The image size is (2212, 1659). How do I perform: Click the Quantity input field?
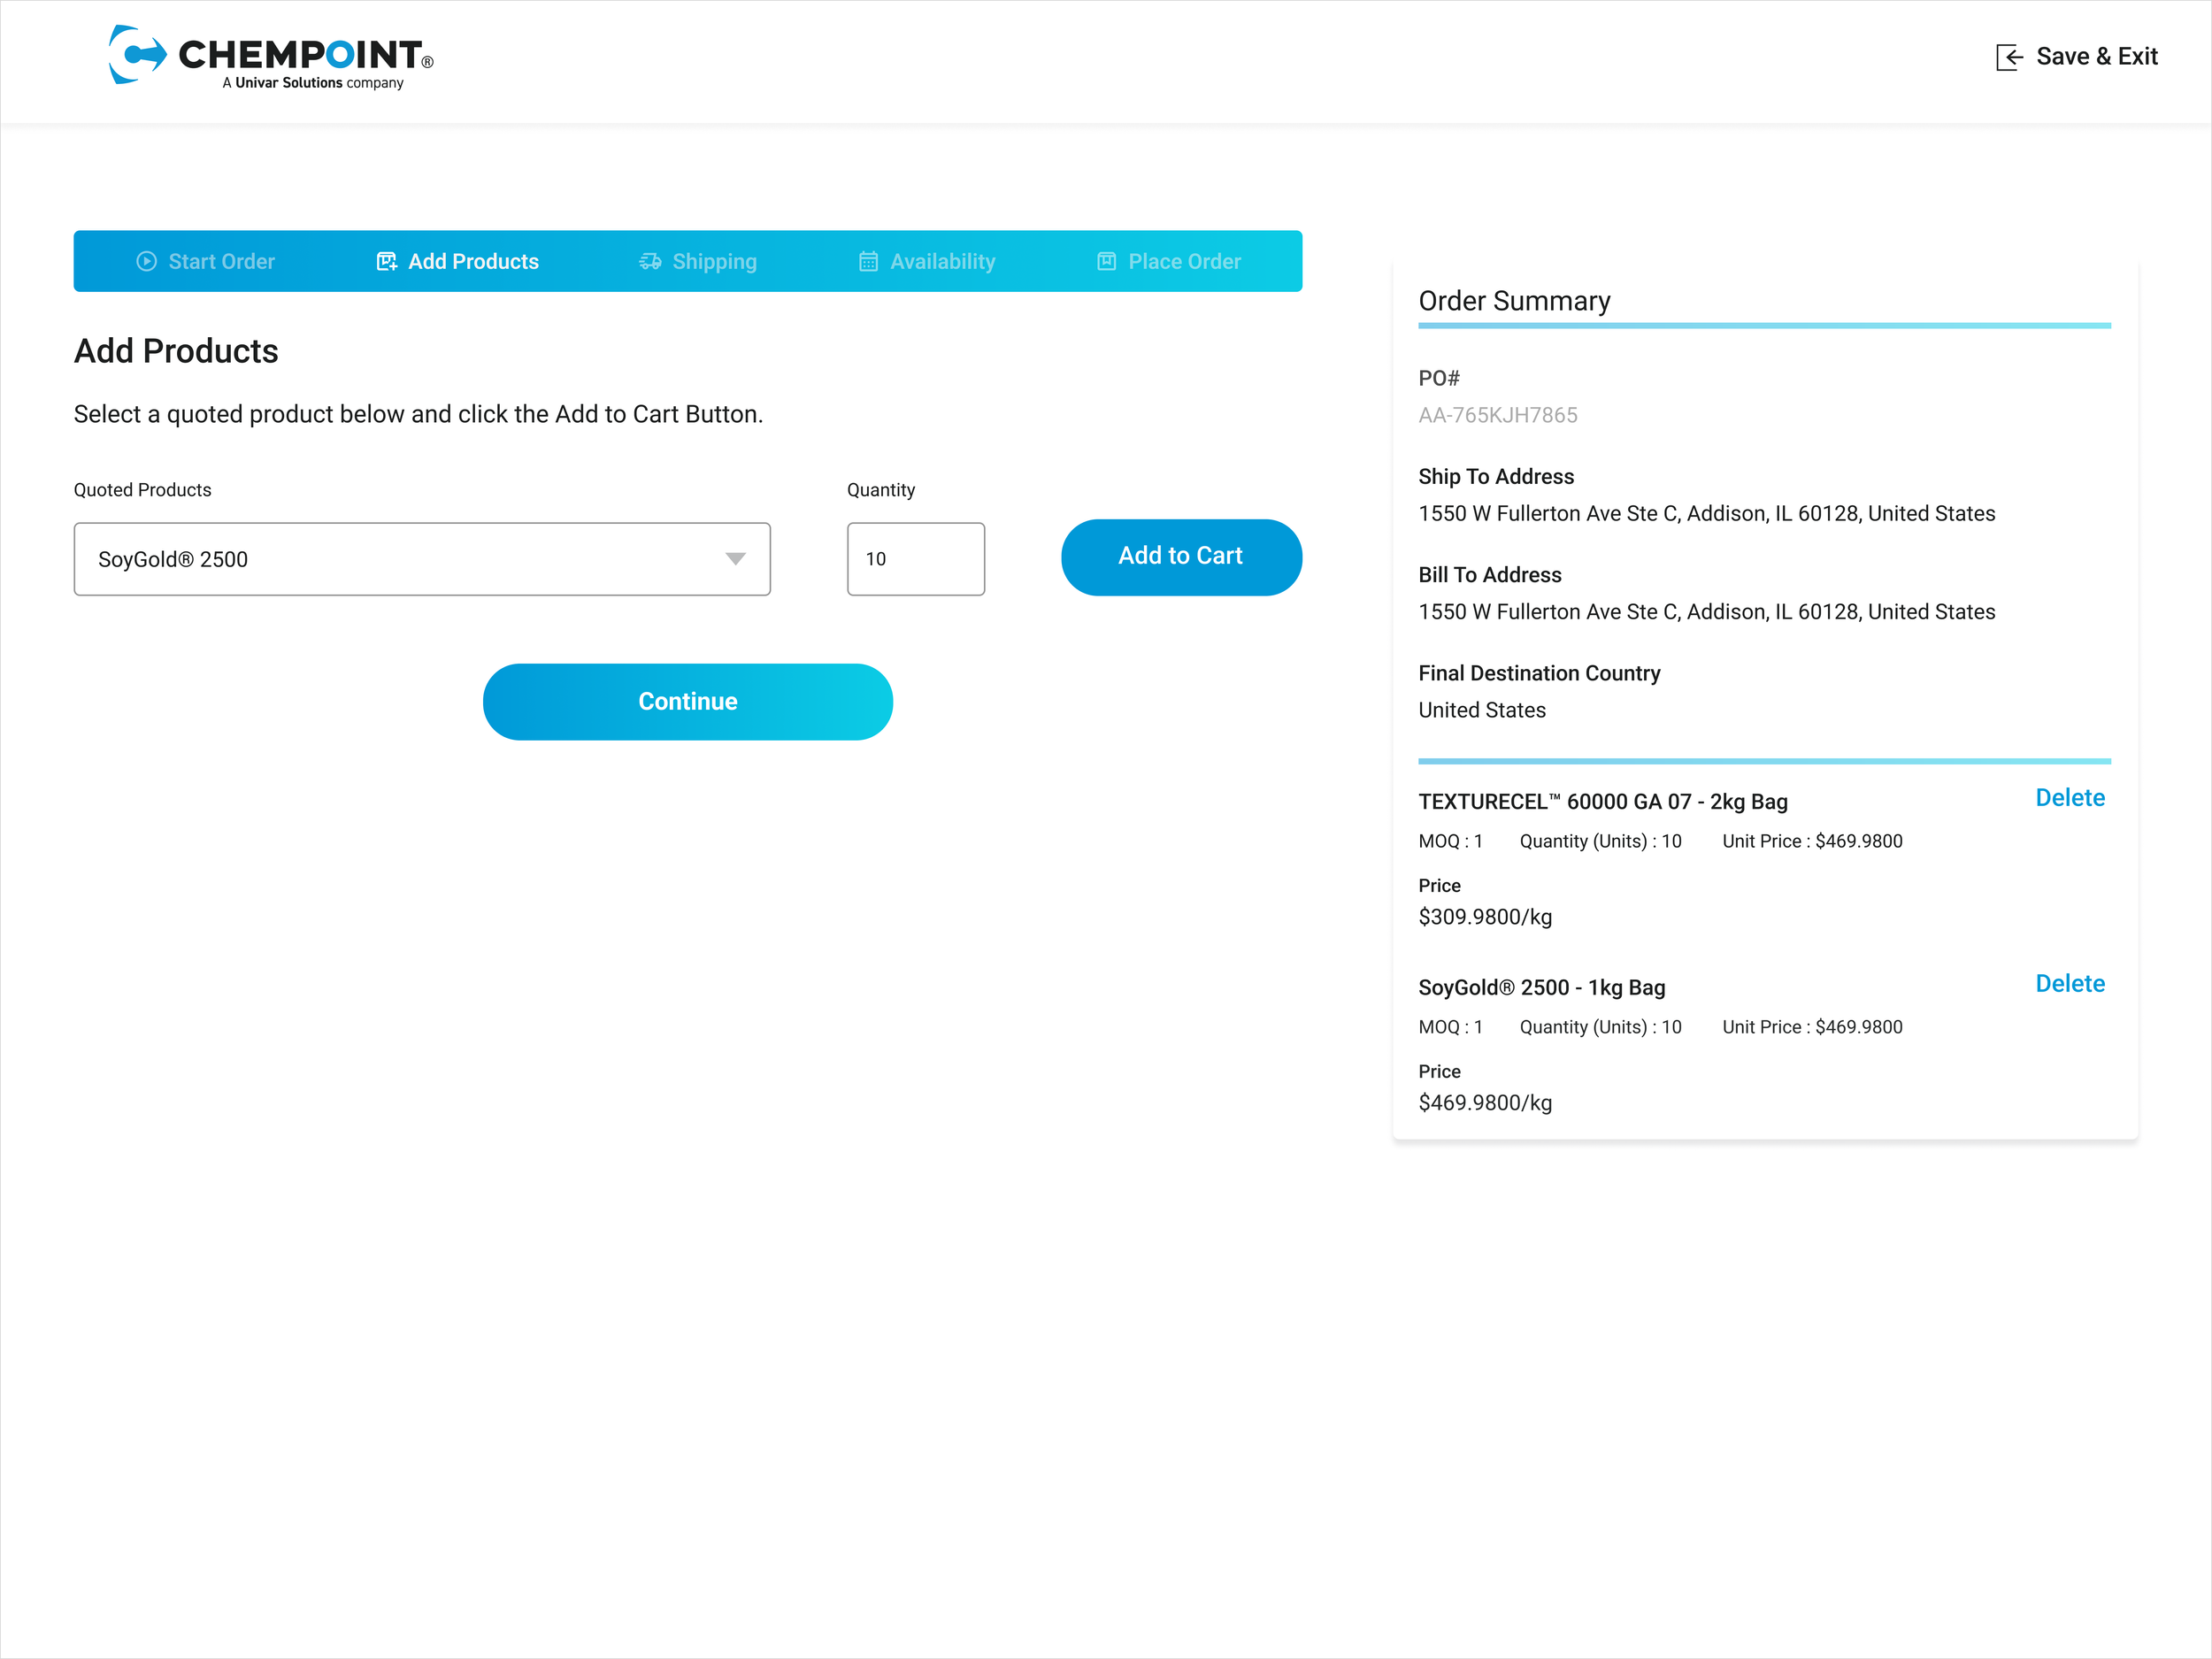point(916,559)
